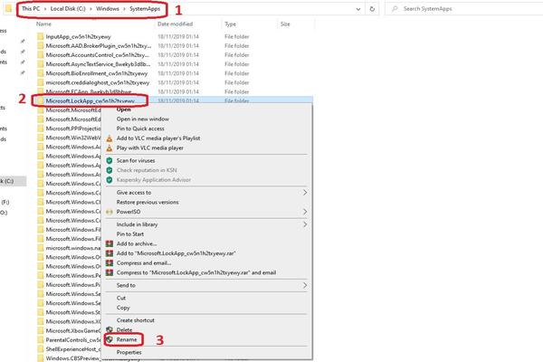
Task: Click folder icon of Microsoft.PPIProjection row
Action: [41, 129]
